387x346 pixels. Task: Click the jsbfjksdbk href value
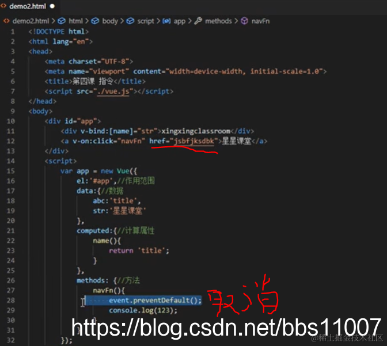[x=194, y=141]
